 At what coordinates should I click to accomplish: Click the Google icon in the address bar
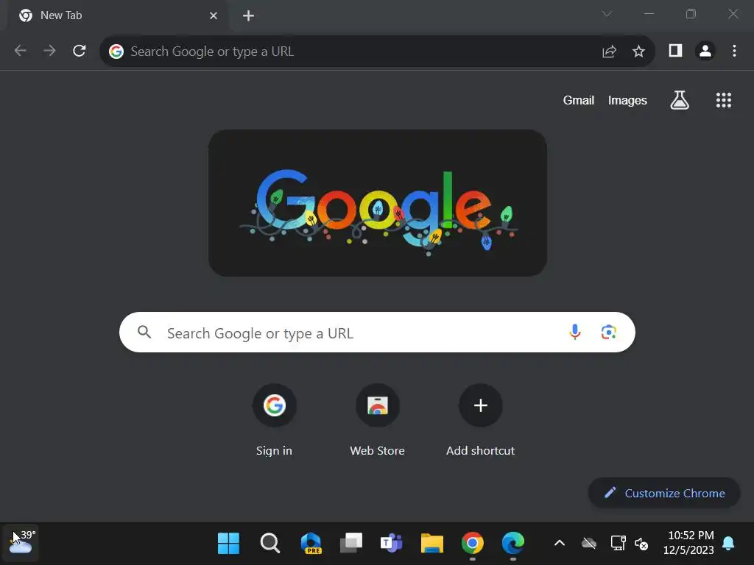(116, 51)
